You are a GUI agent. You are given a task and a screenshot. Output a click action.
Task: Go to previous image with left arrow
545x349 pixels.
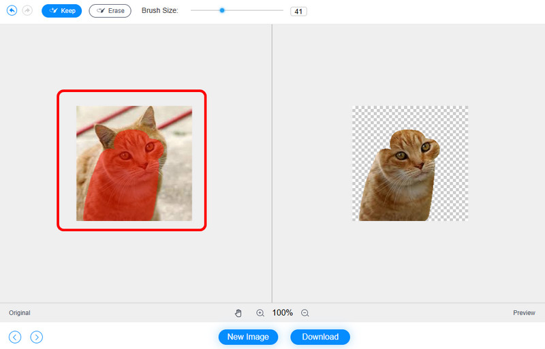15,337
